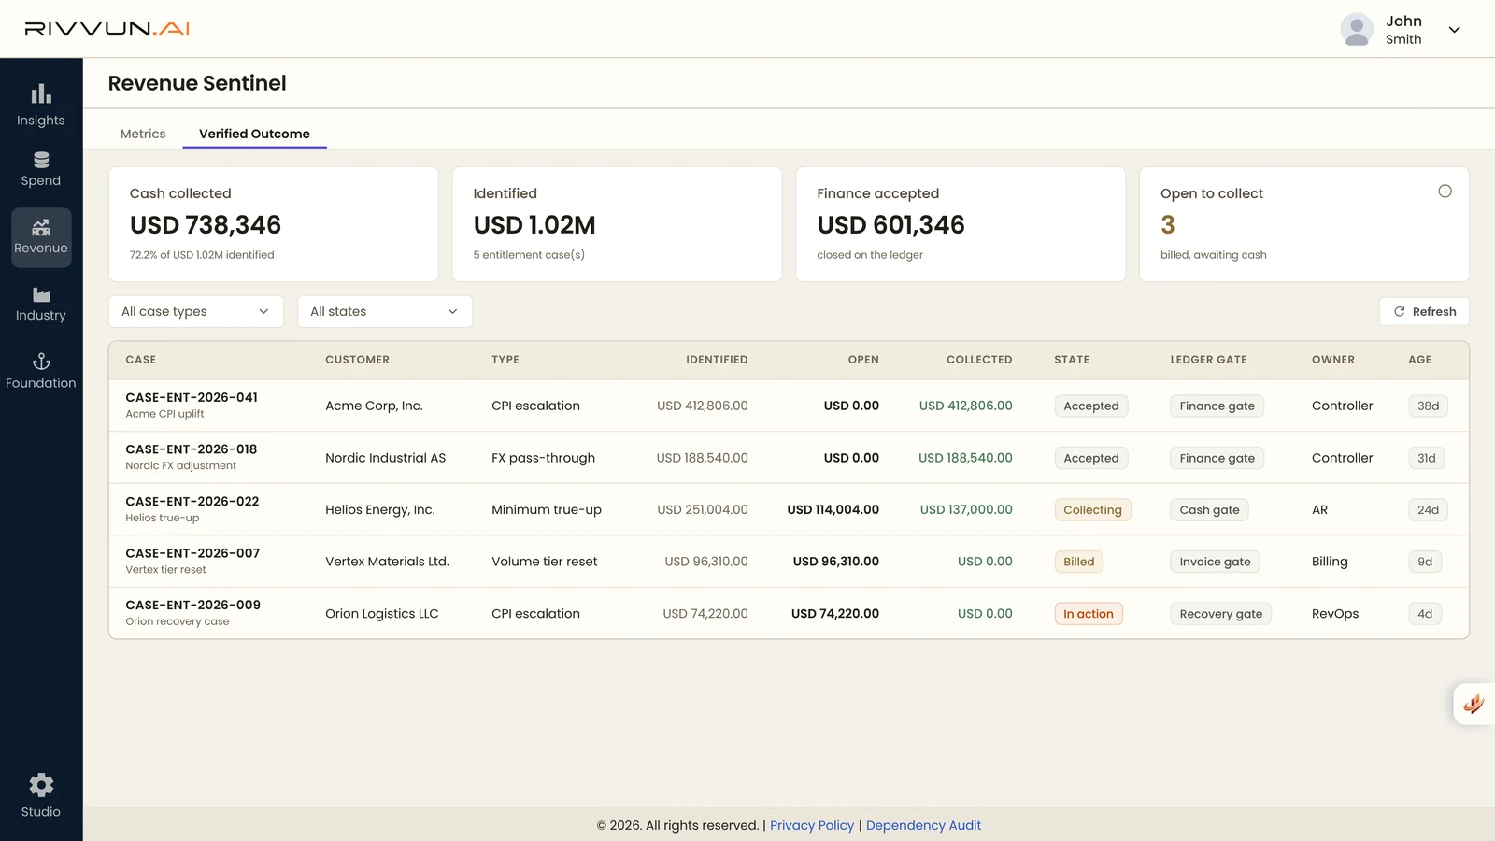
Task: Open Studio via the gear icon
Action: click(x=41, y=785)
